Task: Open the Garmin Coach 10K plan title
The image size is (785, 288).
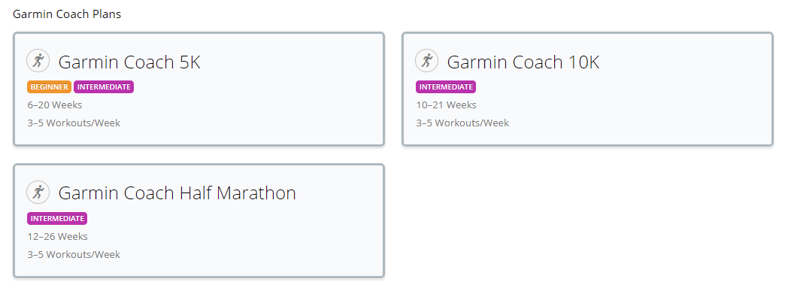Action: tap(523, 62)
